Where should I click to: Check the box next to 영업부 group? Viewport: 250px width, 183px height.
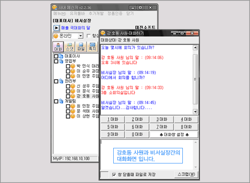pos(56,61)
